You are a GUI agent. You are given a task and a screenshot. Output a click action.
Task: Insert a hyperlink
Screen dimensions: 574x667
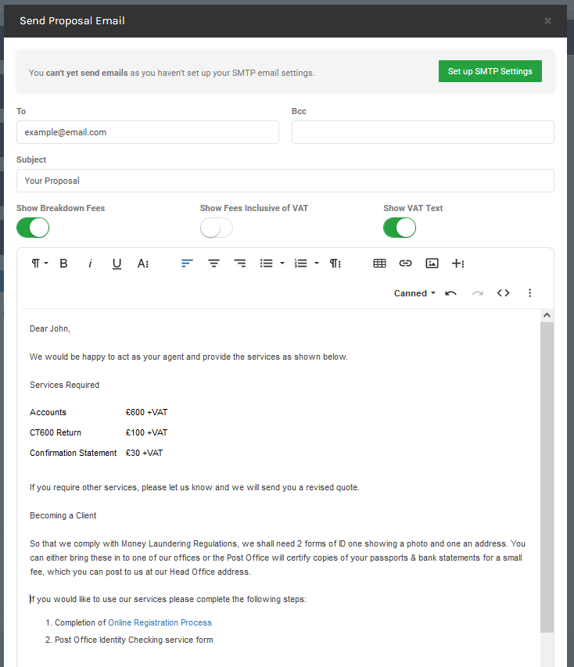click(406, 264)
